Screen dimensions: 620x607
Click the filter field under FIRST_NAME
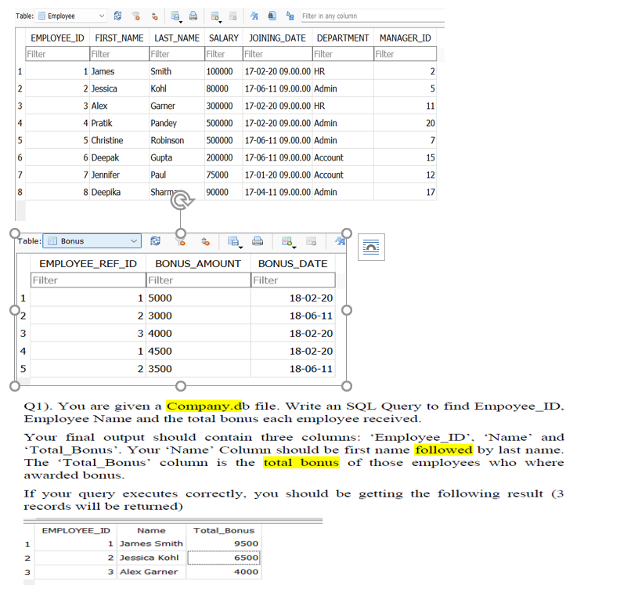(119, 54)
